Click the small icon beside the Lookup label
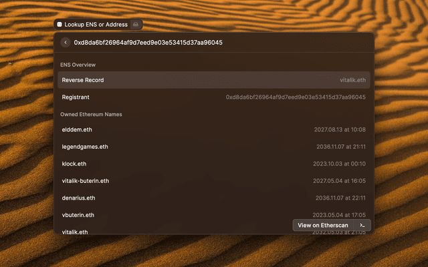Image resolution: width=428 pixels, height=267 pixels. coord(136,24)
